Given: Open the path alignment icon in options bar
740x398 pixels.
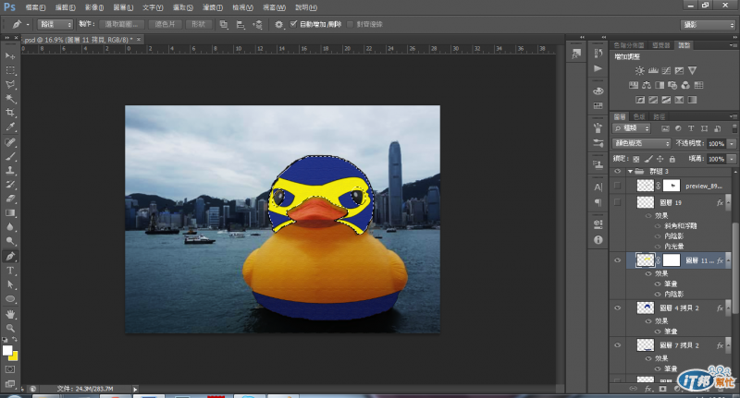Looking at the screenshot, I should 240,25.
